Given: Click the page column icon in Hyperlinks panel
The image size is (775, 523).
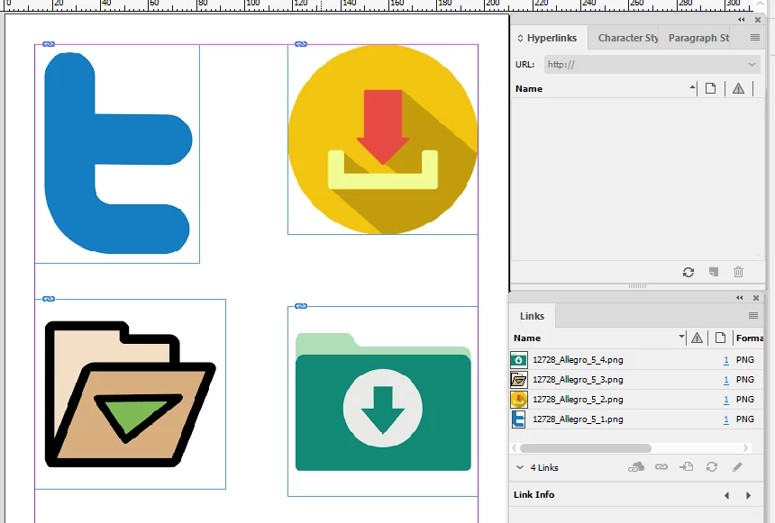Looking at the screenshot, I should pyautogui.click(x=710, y=88).
